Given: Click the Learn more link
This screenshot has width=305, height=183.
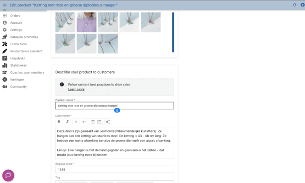Looking at the screenshot, I should tap(76, 89).
